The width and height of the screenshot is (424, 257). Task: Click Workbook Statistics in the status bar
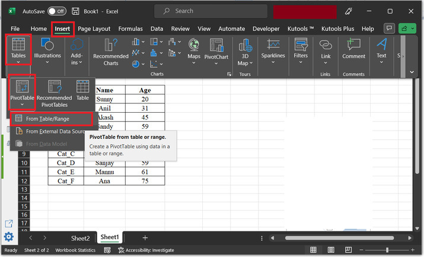coord(75,250)
